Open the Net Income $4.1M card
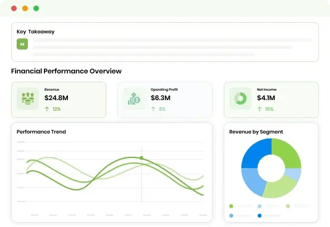This screenshot has height=227, width=330. [271, 100]
